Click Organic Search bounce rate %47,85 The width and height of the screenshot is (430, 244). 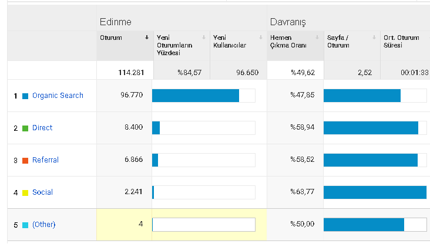click(x=303, y=95)
